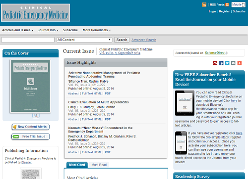Click the magnifier icon under the cover
The width and height of the screenshot is (248, 179).
[36, 116]
